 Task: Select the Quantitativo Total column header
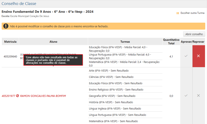pyautogui.click(x=171, y=42)
